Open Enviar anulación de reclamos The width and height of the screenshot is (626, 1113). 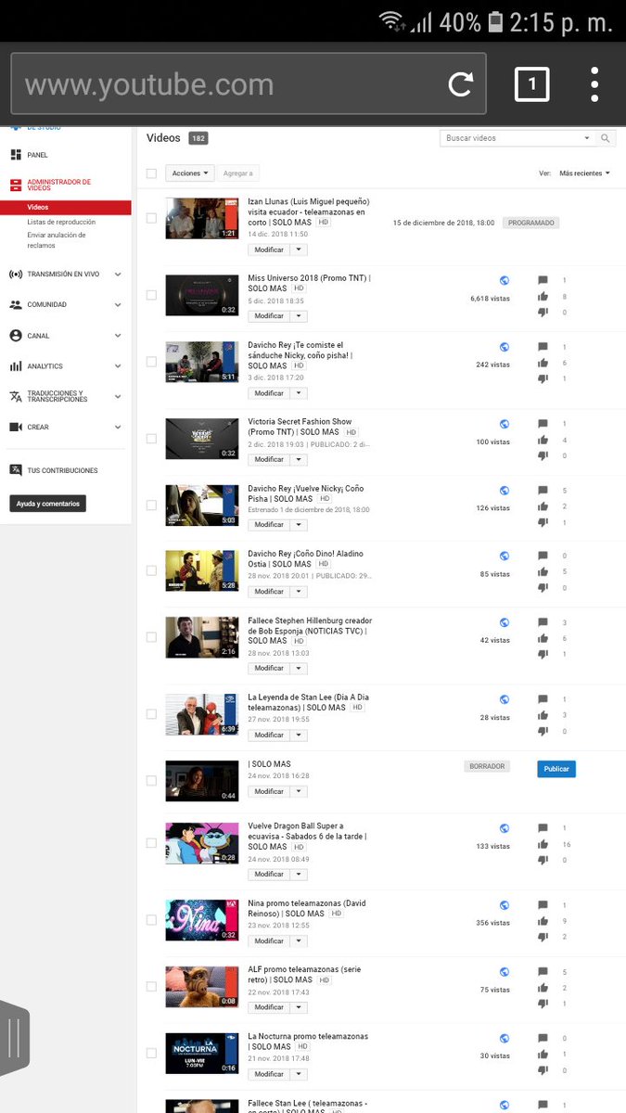click(57, 240)
